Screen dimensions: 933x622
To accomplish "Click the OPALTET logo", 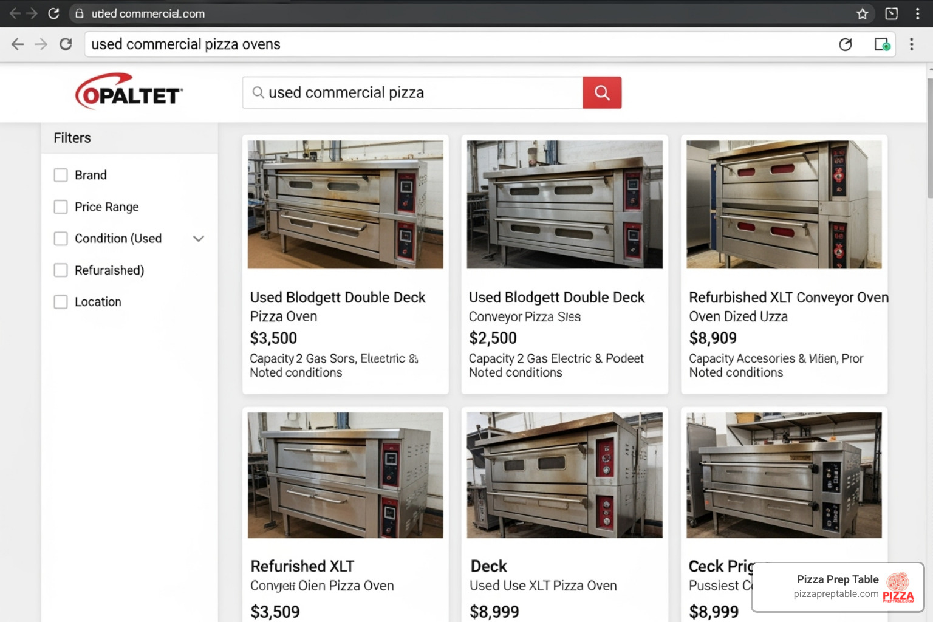I will coord(129,92).
